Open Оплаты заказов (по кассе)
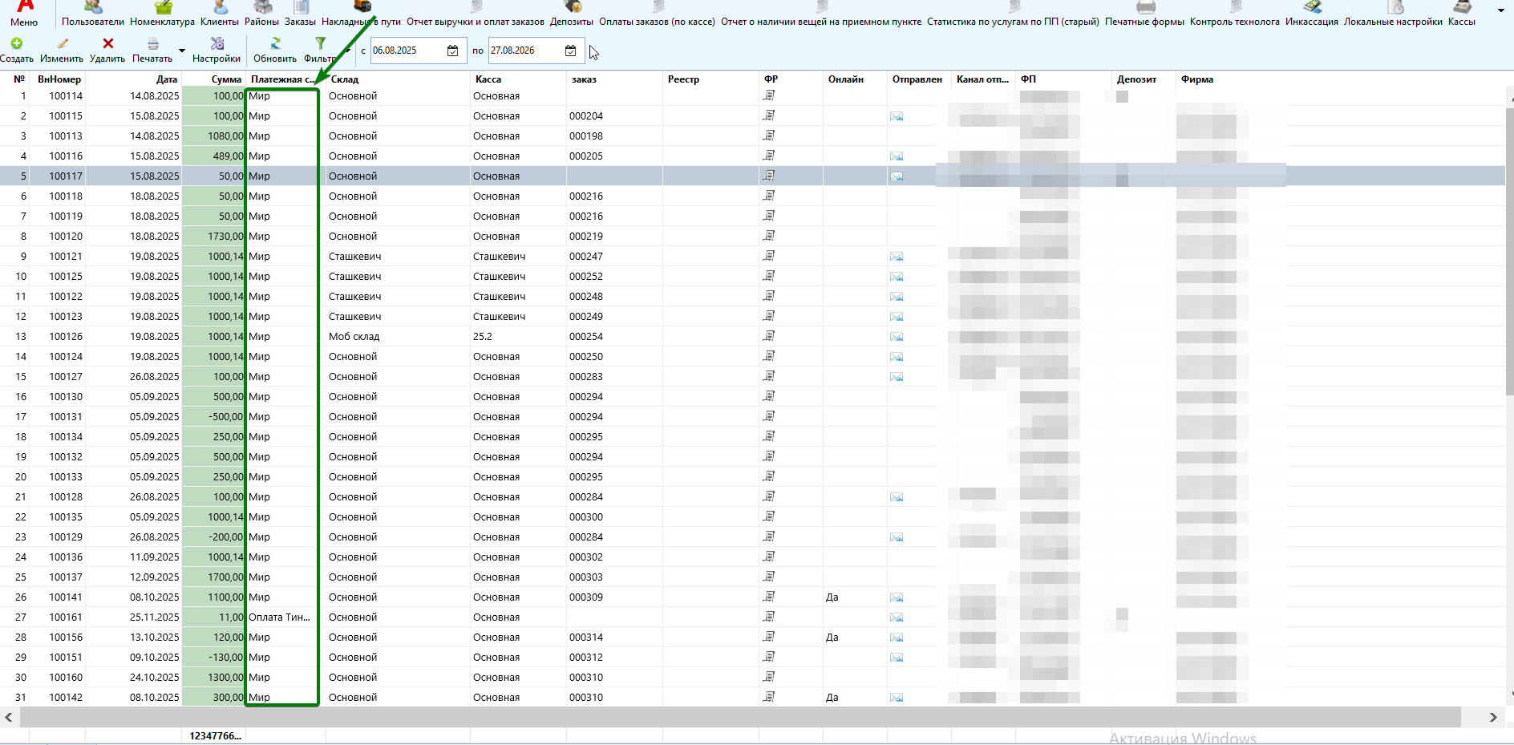 pyautogui.click(x=657, y=14)
